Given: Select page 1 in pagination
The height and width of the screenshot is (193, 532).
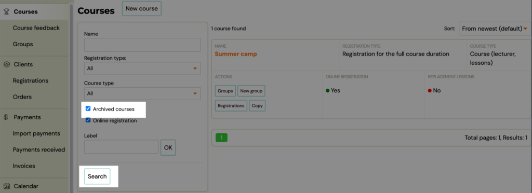Looking at the screenshot, I should click(x=221, y=137).
